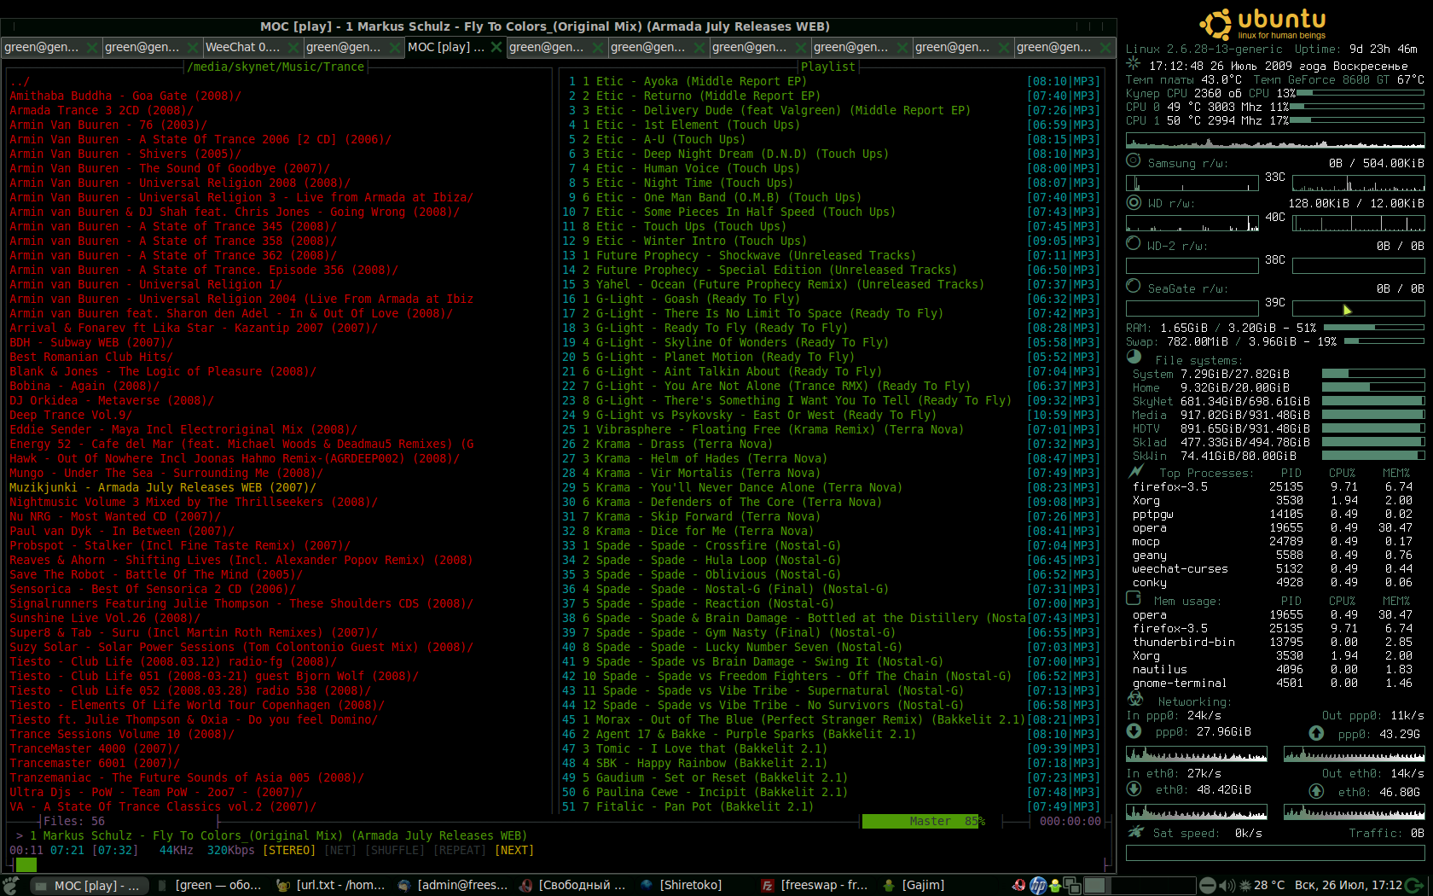Open Sunshine Live Vol.26 folder
Screen dimensions: 1433x896
click(105, 618)
